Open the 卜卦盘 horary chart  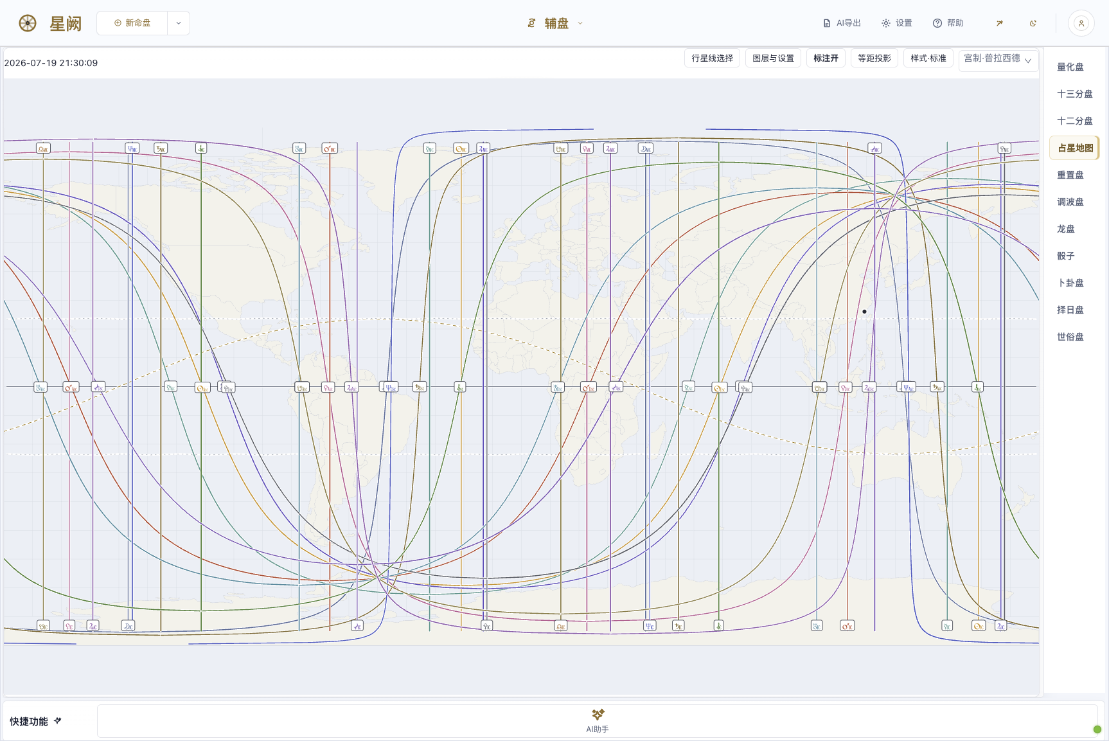1070,283
